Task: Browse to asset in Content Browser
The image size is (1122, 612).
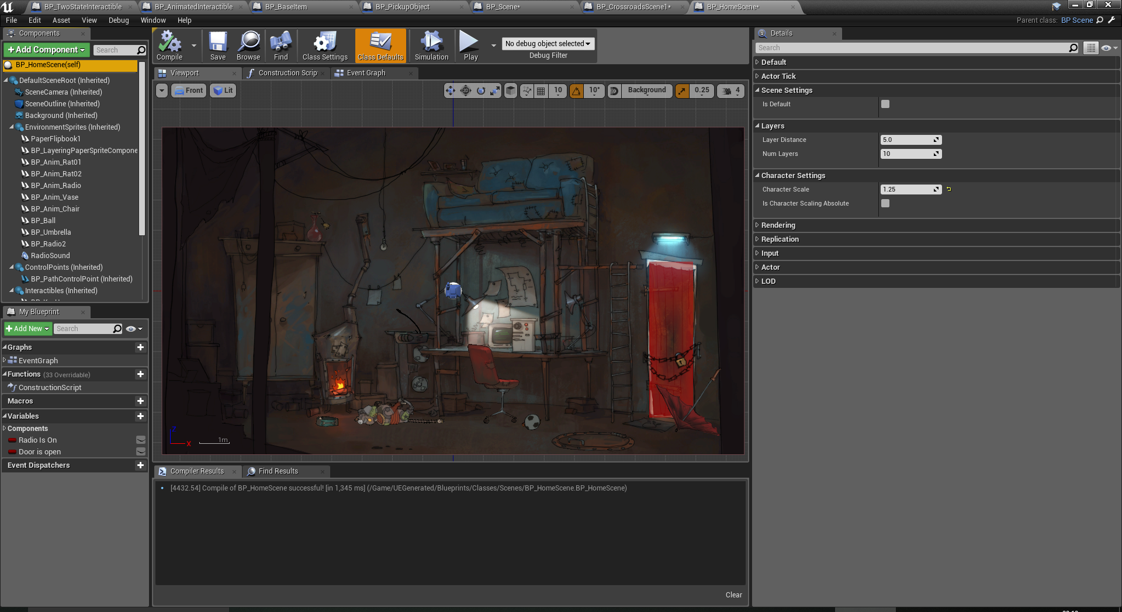Action: (x=248, y=46)
